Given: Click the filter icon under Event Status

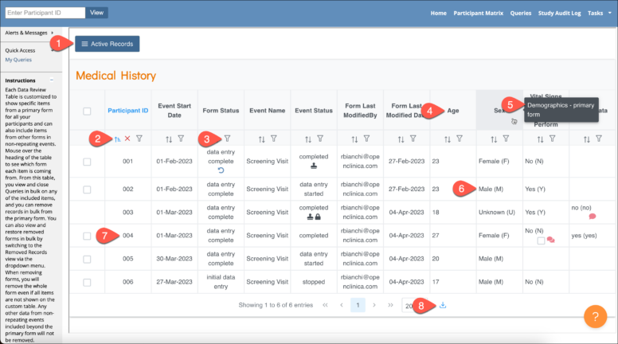Looking at the screenshot, I should point(319,139).
